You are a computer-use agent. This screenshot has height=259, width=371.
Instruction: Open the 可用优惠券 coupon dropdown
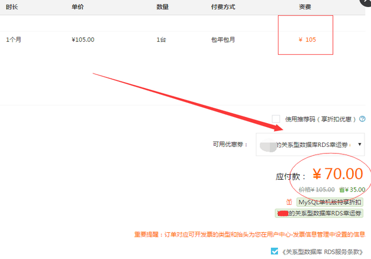[x=310, y=145]
